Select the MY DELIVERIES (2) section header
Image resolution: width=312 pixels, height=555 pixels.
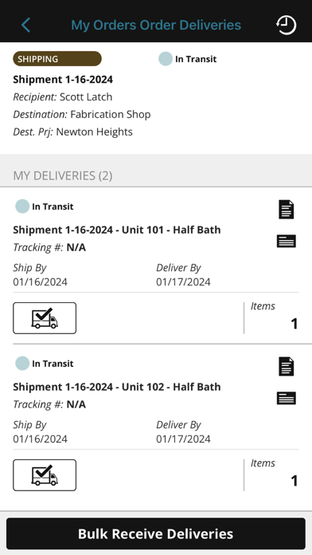[63, 175]
